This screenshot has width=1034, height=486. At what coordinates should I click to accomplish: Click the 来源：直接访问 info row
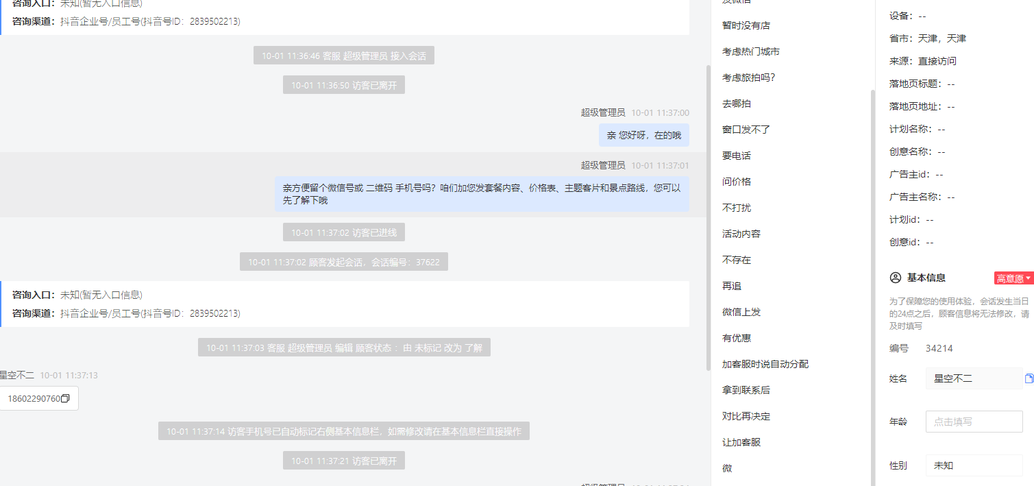click(923, 61)
